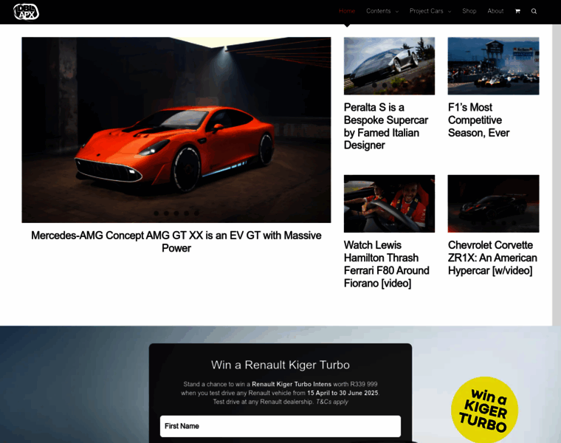
Task: Open the silver Peralta S supercar thumbnail
Action: pyautogui.click(x=389, y=66)
